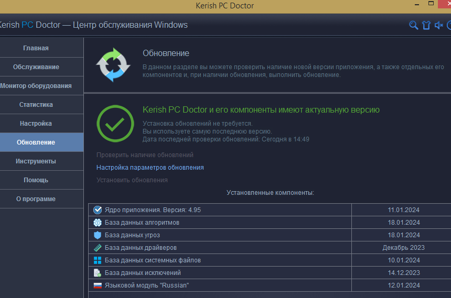
Task: Click the threats database shield icon
Action: click(98, 235)
